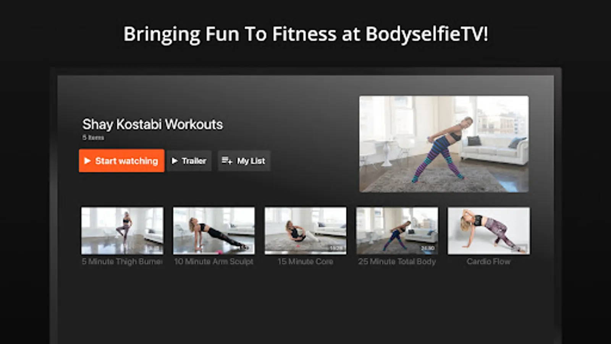This screenshot has width=611, height=344.
Task: Click the Cardio Flow title text
Action: pos(489,262)
